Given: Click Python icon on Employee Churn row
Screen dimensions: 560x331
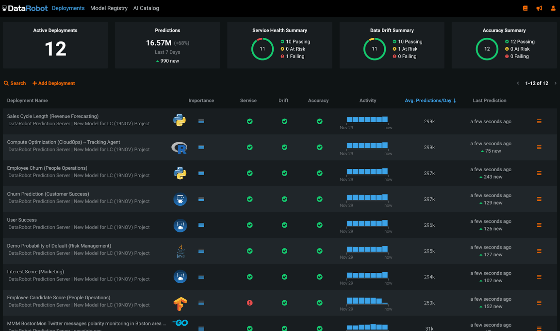Looking at the screenshot, I should pyautogui.click(x=180, y=173).
